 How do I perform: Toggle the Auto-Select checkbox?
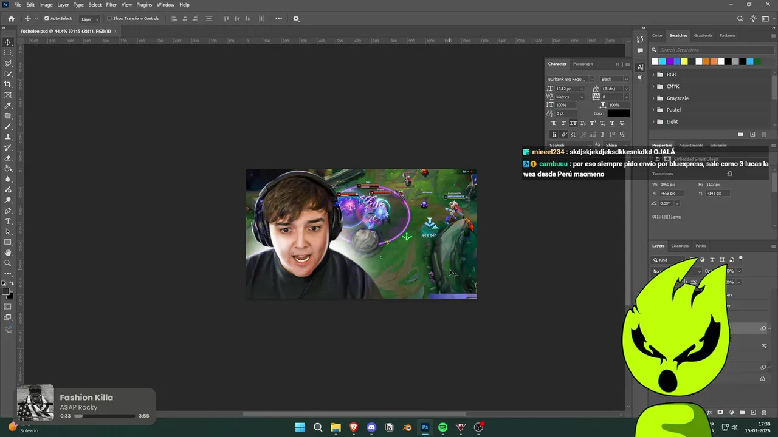point(46,19)
